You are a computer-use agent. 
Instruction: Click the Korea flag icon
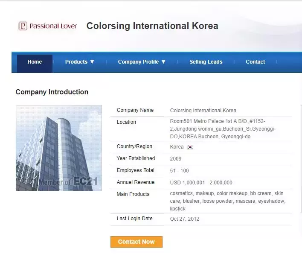pyautogui.click(x=190, y=147)
